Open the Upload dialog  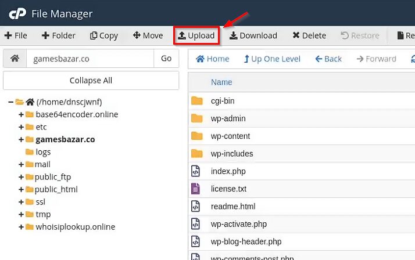tap(196, 35)
